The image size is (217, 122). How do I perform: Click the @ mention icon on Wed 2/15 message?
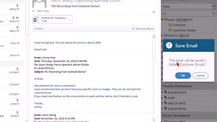[17, 18]
